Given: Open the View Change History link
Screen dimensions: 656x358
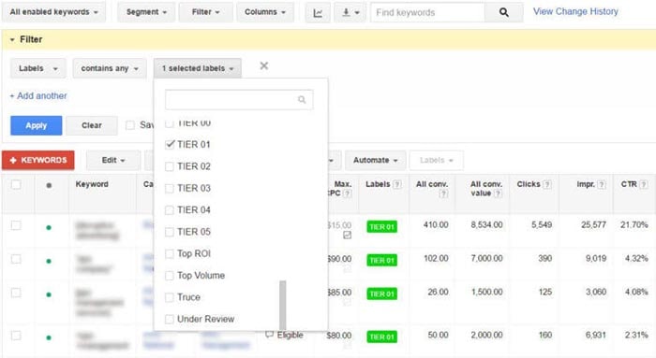Looking at the screenshot, I should [x=575, y=11].
